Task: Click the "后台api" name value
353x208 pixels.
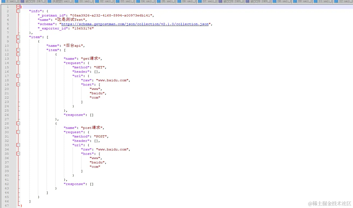Action: tap(73, 46)
